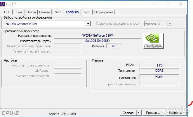Click the empty Частота ядра видеочипа field
Viewport: 193px width, 117px height.
(67, 65)
